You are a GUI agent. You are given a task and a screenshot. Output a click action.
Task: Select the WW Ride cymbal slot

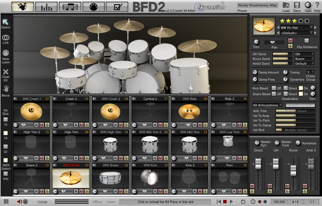pyautogui.click(x=189, y=111)
